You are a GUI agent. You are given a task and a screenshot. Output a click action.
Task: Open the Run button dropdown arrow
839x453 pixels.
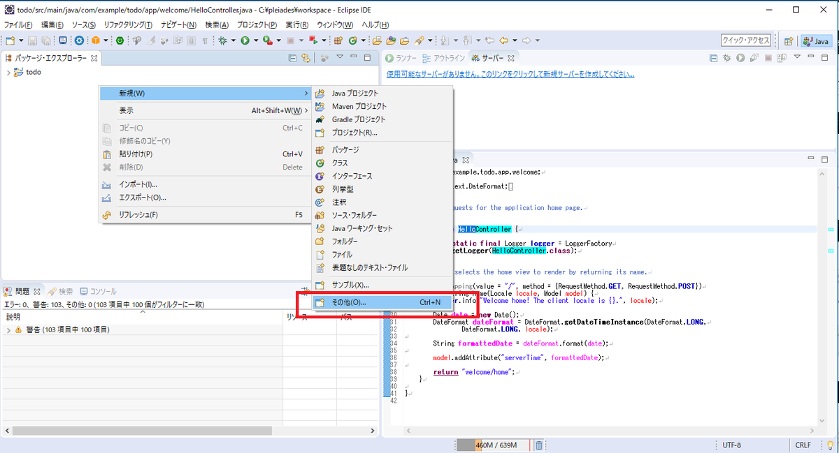[x=255, y=40]
